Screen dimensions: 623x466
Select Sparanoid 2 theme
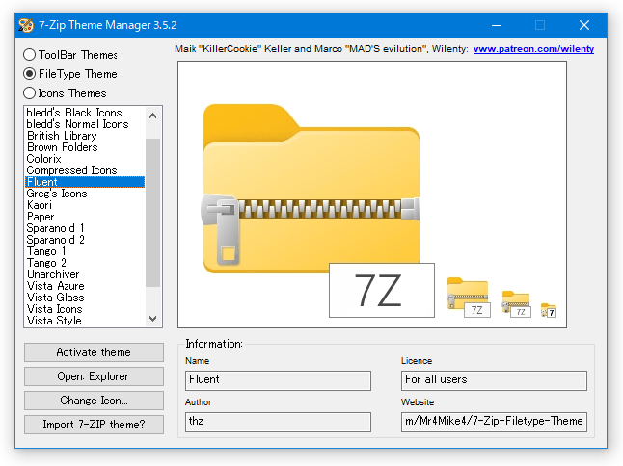(x=85, y=240)
